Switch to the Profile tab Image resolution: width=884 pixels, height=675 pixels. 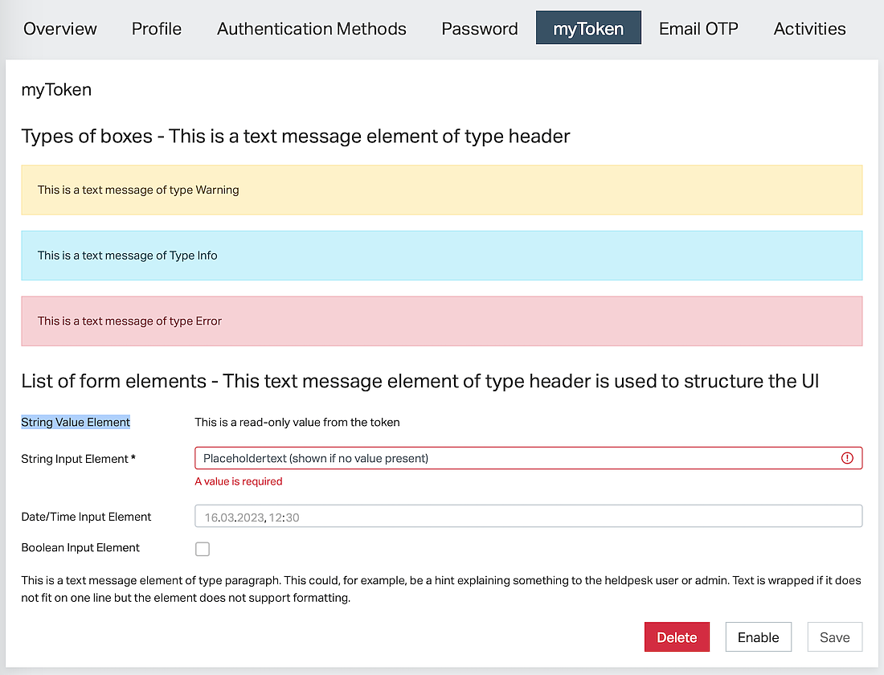click(x=157, y=29)
